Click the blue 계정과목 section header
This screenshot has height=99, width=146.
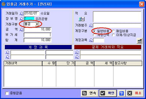click(x=38, y=47)
